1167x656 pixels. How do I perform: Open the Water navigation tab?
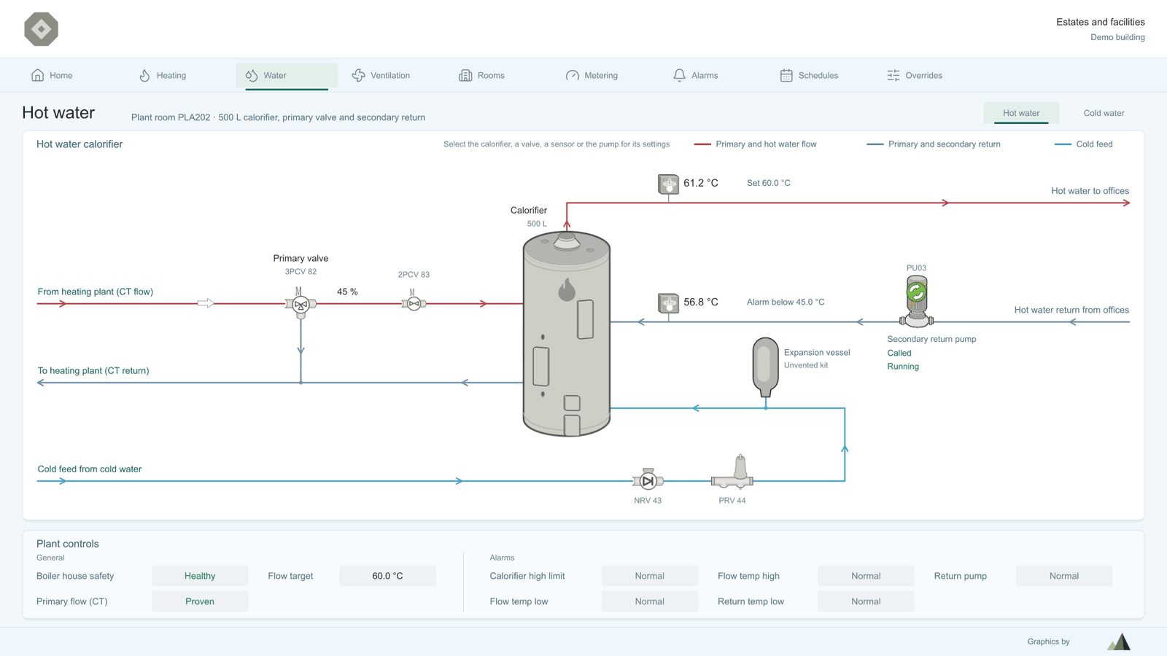[x=287, y=75]
